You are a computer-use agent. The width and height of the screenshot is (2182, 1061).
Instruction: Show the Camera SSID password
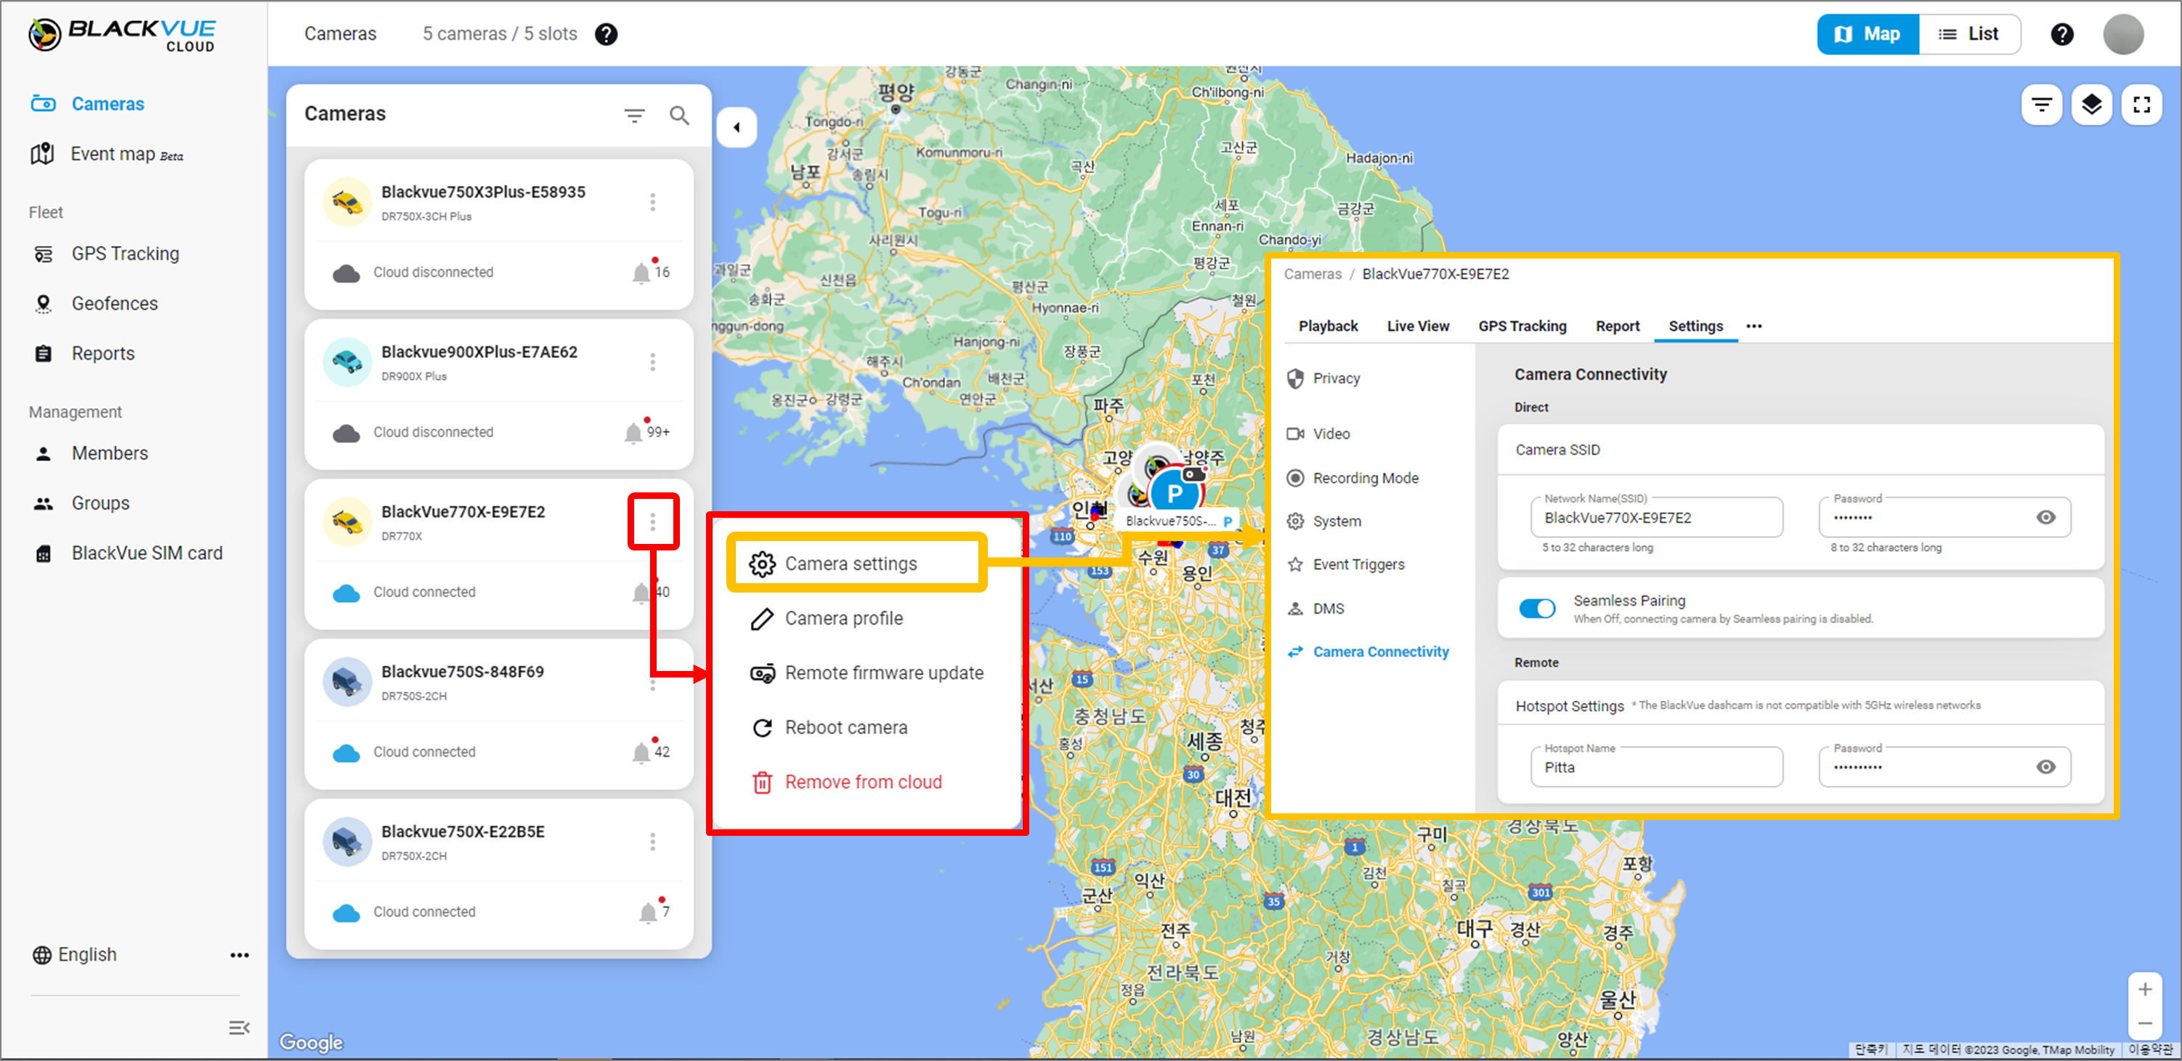coord(2045,517)
